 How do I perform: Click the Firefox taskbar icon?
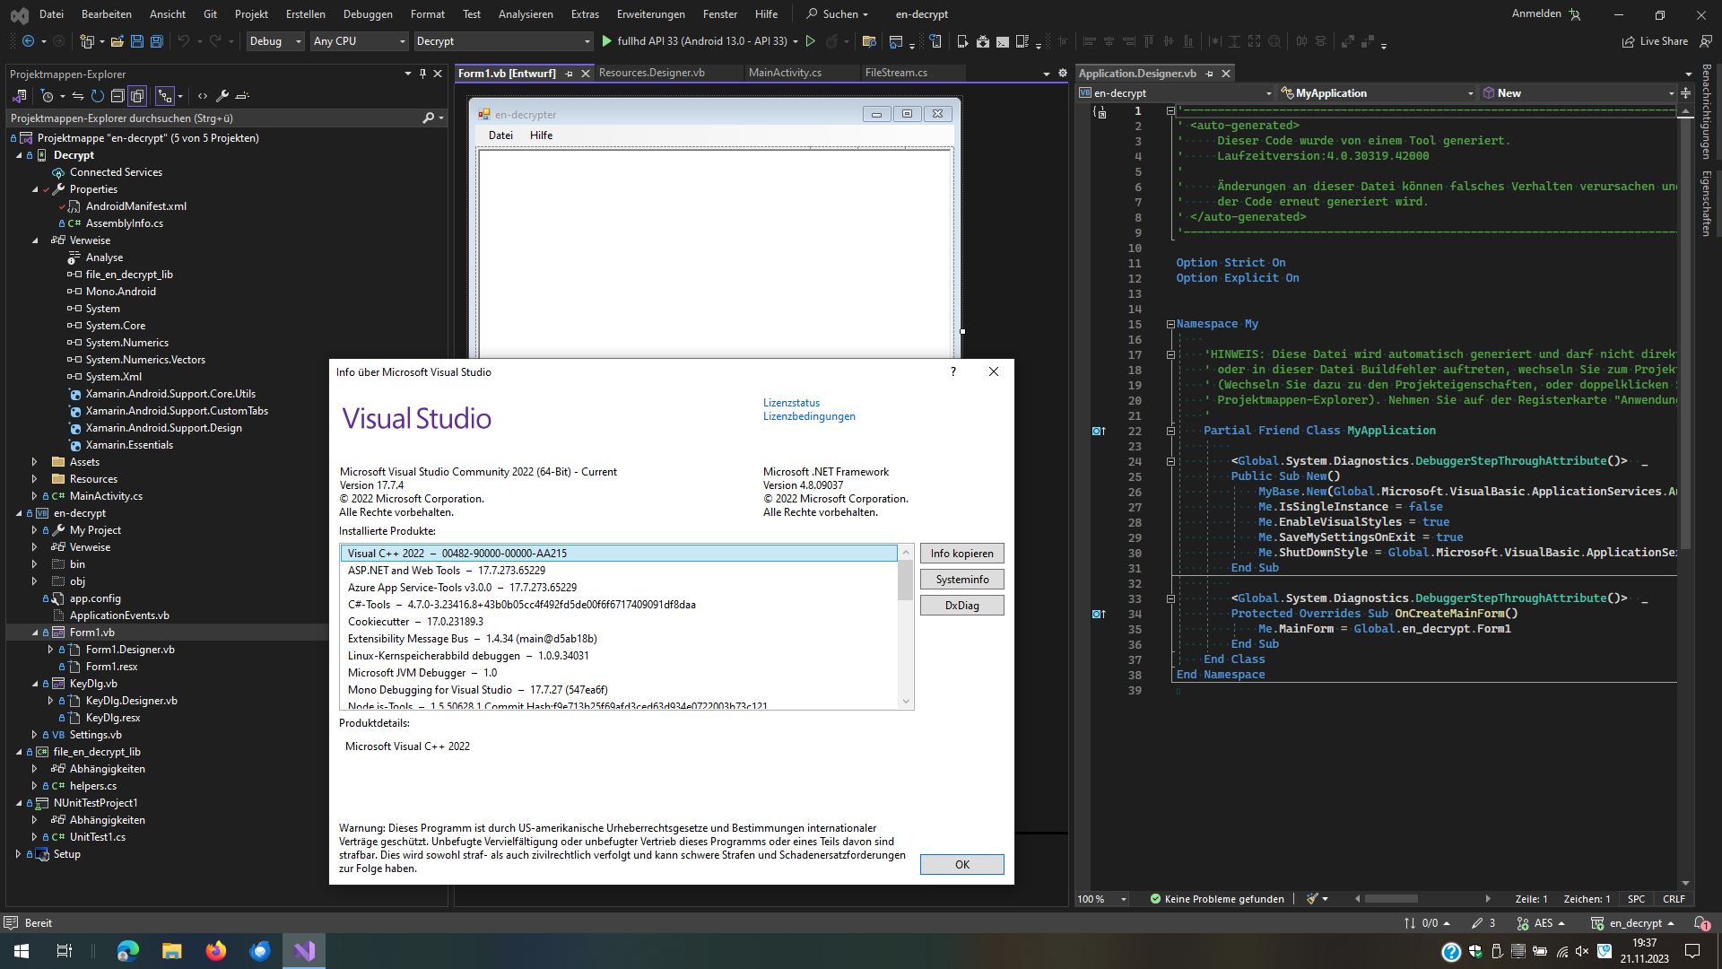pos(216,951)
